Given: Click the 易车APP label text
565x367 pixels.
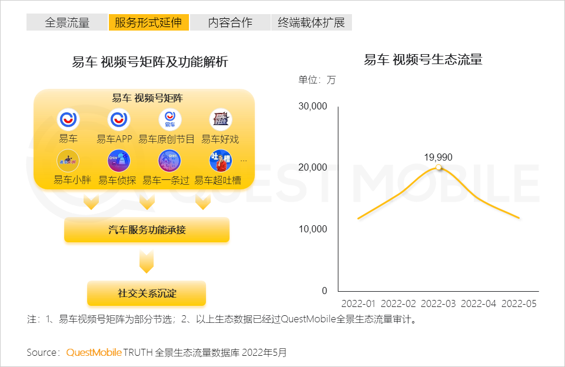Looking at the screenshot, I should click(x=114, y=139).
